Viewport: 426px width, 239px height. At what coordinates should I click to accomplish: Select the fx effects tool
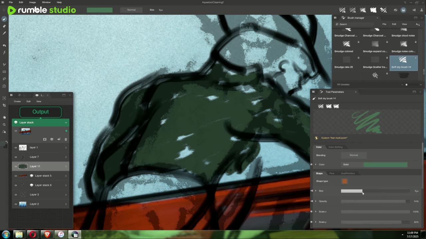pyautogui.click(x=4, y=52)
